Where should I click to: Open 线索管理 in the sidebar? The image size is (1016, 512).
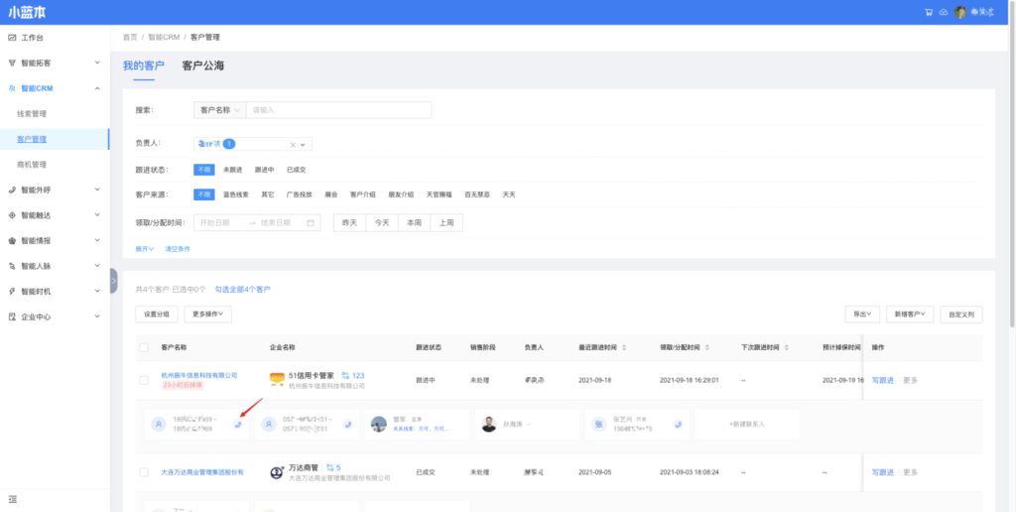[32, 114]
